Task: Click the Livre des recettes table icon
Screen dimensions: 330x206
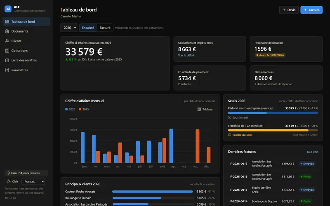Action: pyautogui.click(x=7, y=60)
